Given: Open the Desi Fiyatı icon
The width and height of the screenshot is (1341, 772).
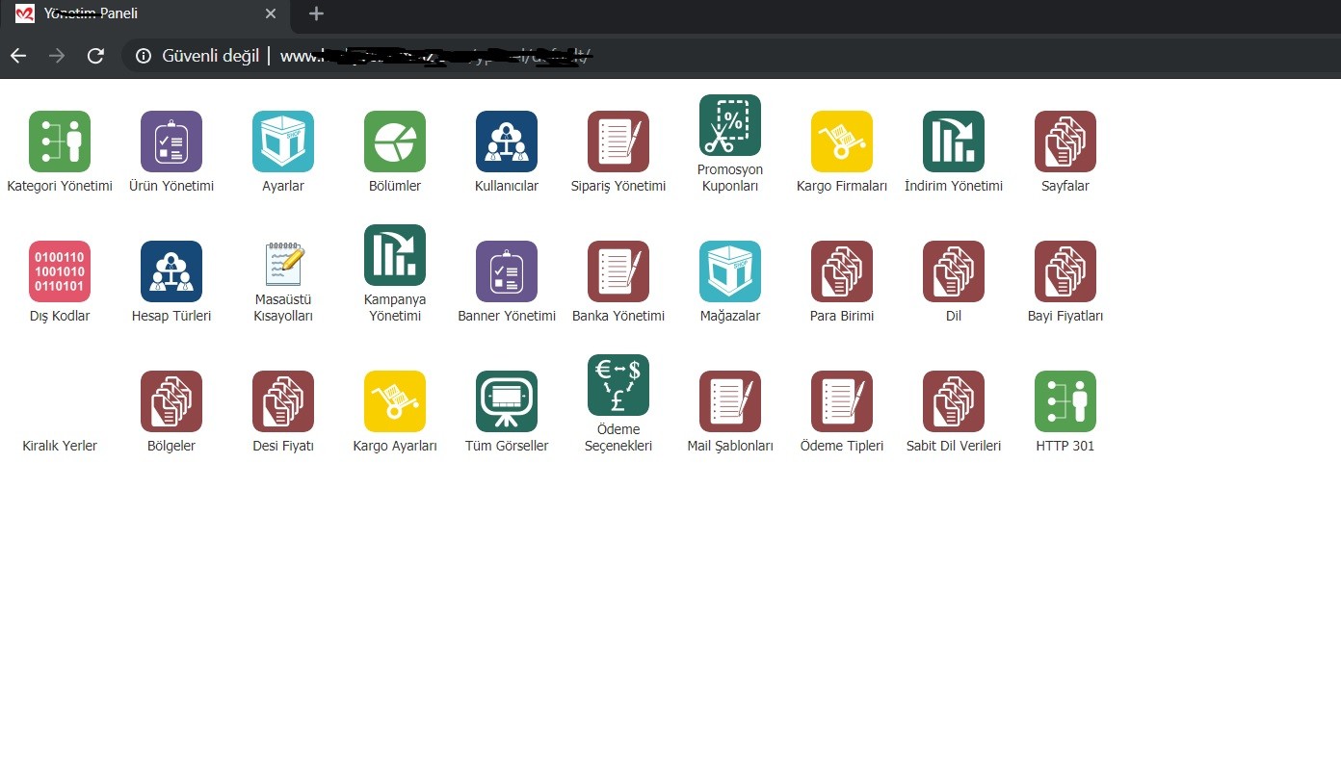Looking at the screenshot, I should pyautogui.click(x=283, y=401).
